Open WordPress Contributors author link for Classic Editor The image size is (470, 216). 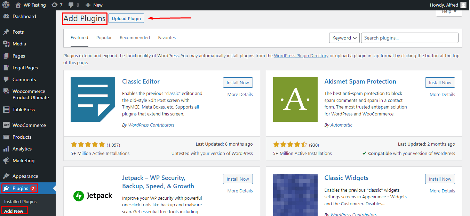(x=151, y=125)
